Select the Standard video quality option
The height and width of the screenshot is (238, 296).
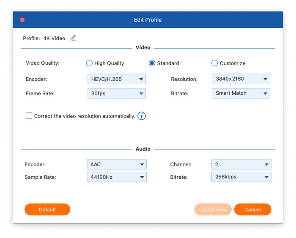[x=152, y=63]
